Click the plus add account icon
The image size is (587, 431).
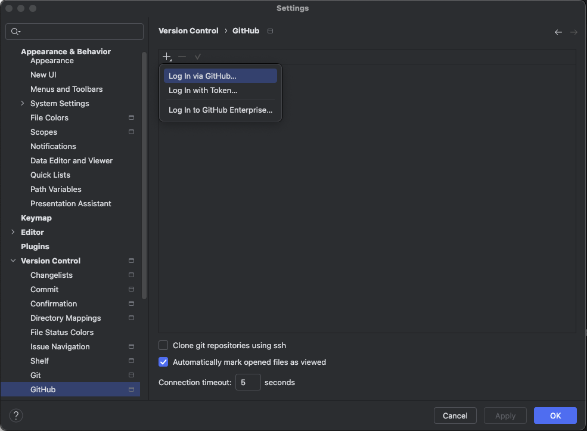coord(167,57)
